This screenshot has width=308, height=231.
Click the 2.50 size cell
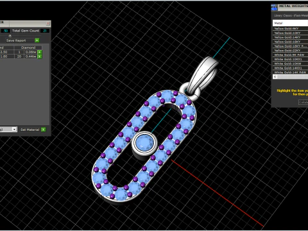coord(7,52)
